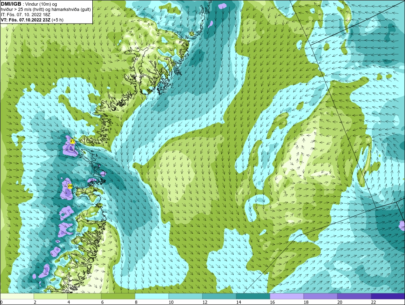Viewport: 405px width, 305px height.
Task: Click the scale value "18"
Action: [x=306, y=303]
